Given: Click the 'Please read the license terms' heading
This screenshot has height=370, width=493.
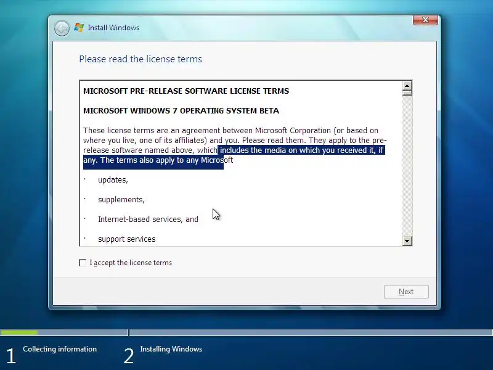Looking at the screenshot, I should tap(141, 59).
